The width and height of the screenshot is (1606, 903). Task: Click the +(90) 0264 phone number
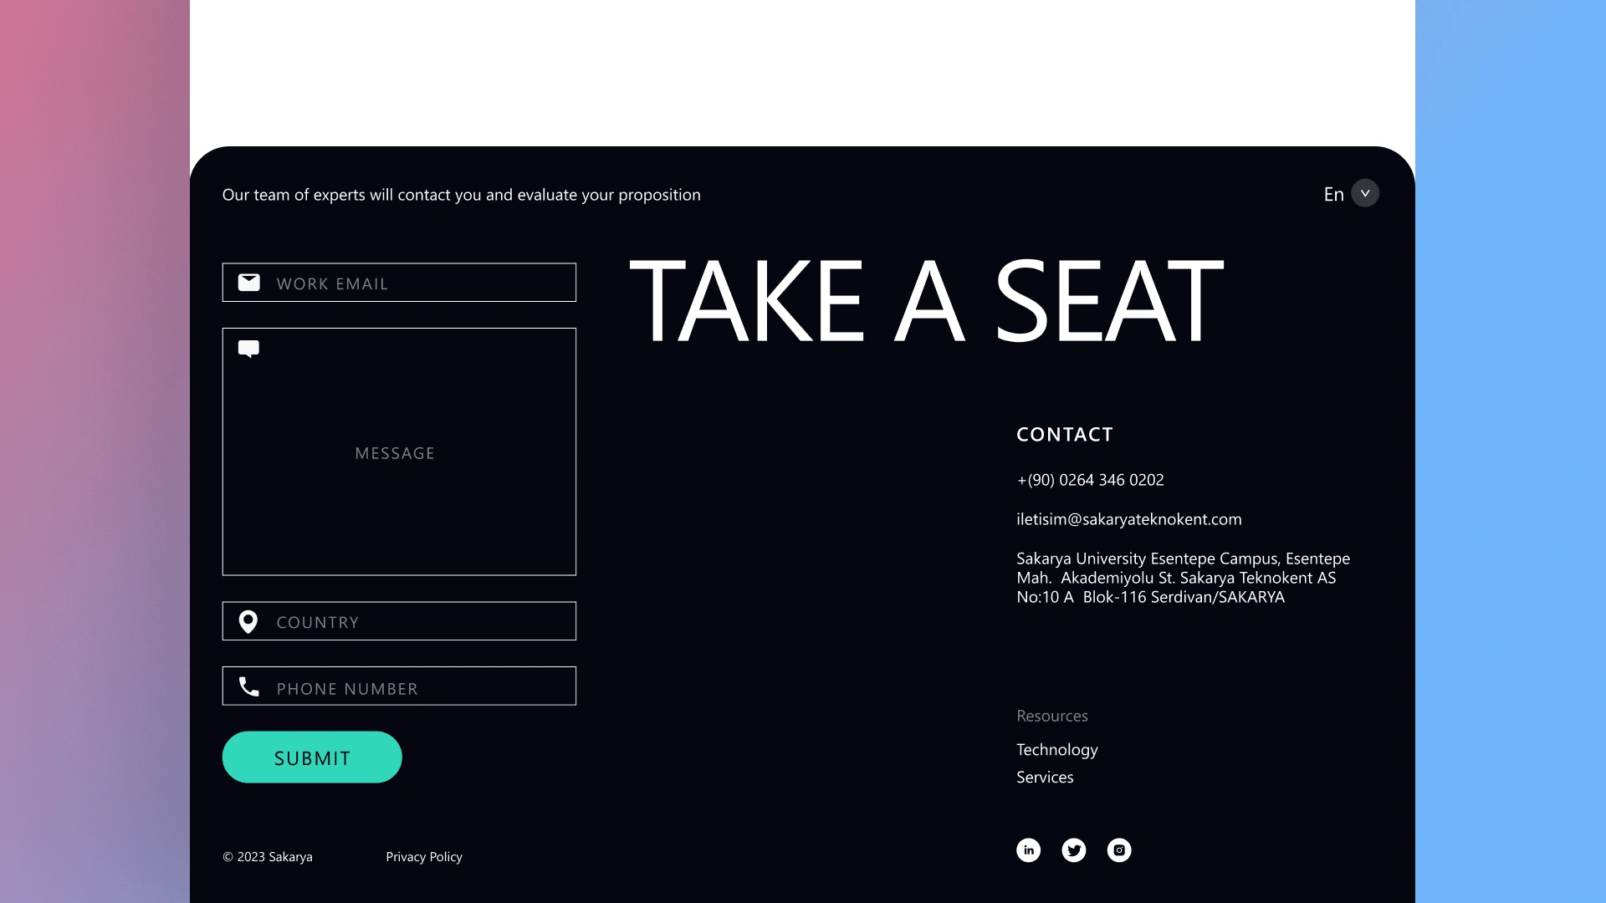[x=1090, y=480]
